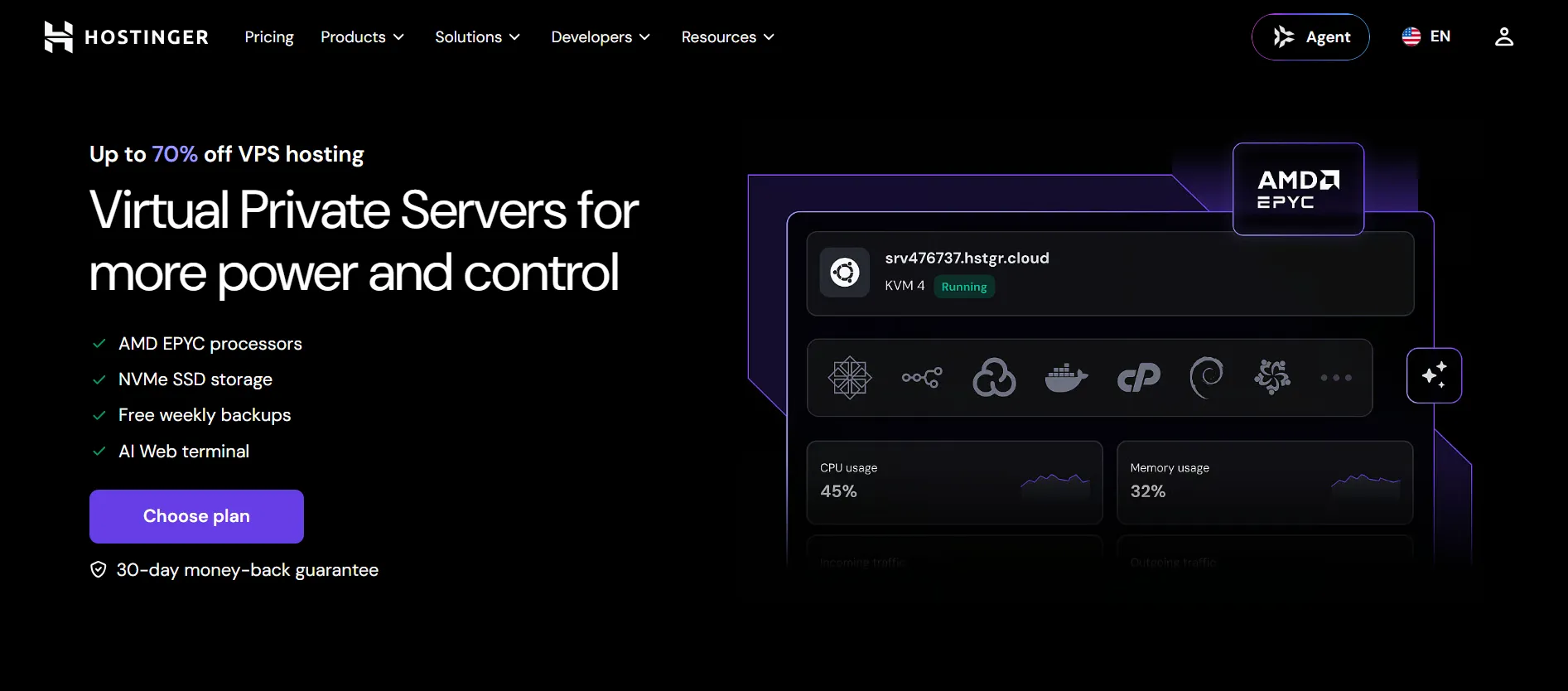Click the Free weekly backups text

[x=205, y=415]
